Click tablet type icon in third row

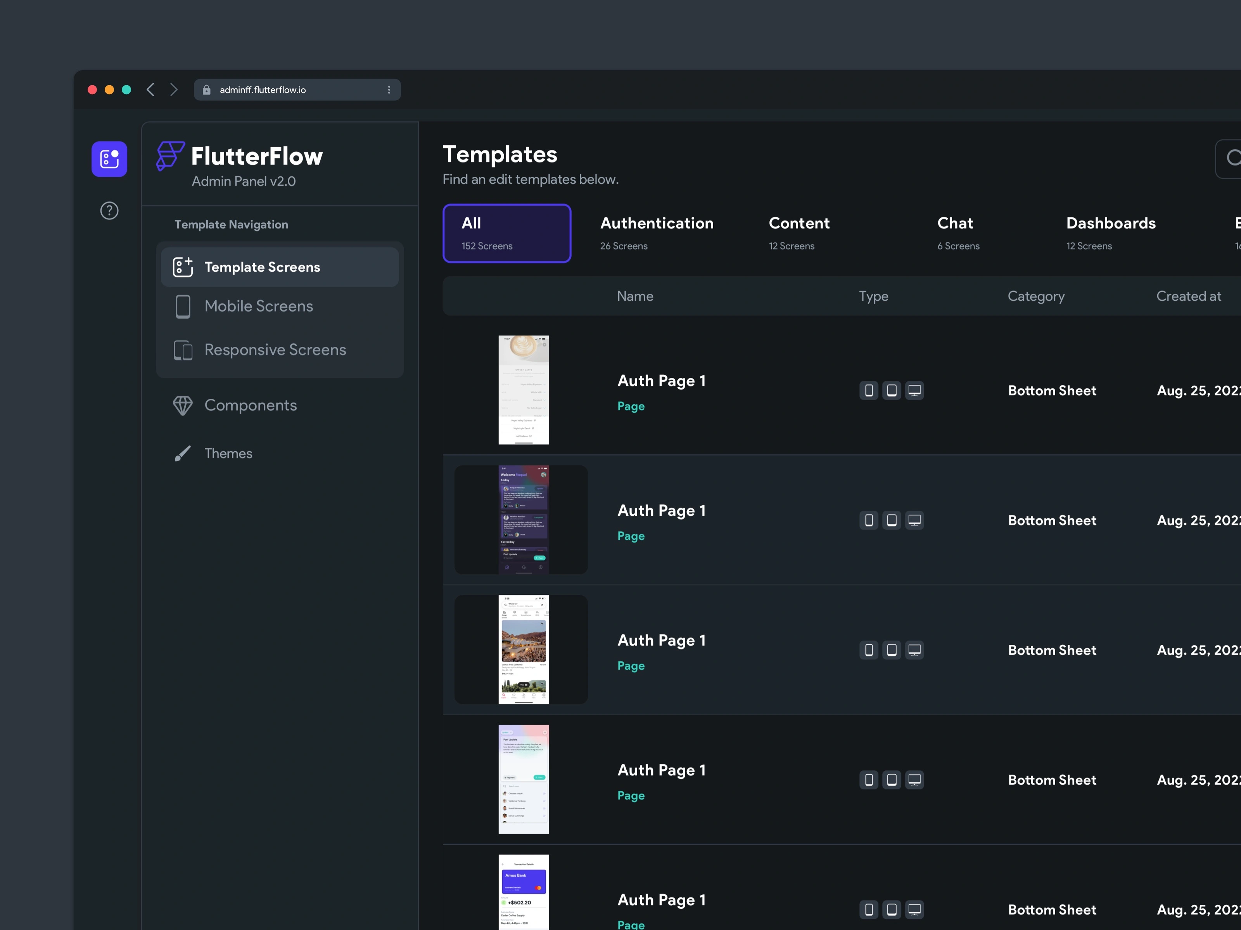point(892,650)
